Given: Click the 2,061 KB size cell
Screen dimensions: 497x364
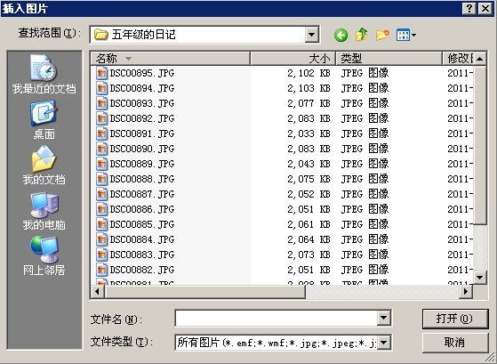Looking at the screenshot, I should point(309,224).
